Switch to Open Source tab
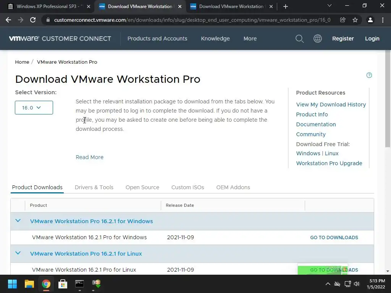 pyautogui.click(x=142, y=187)
